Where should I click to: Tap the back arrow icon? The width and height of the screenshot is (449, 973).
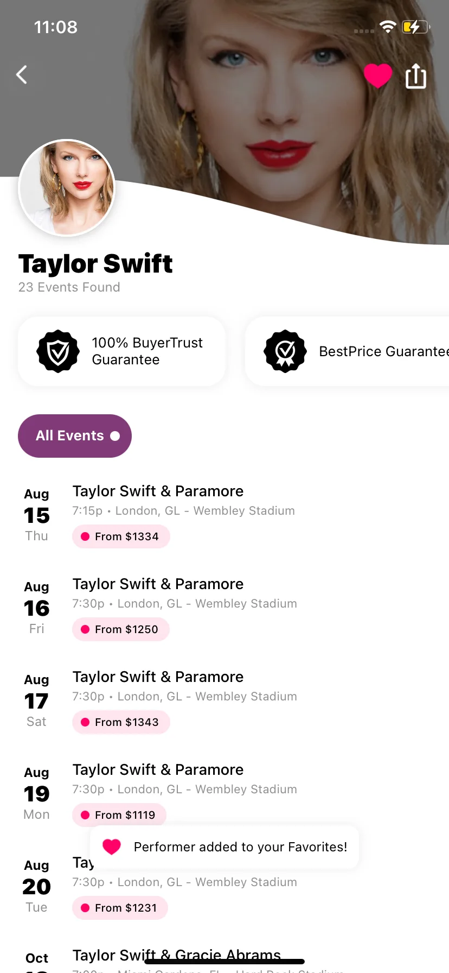(22, 75)
